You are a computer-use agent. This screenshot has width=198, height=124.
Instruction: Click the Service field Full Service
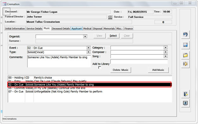point(150,17)
